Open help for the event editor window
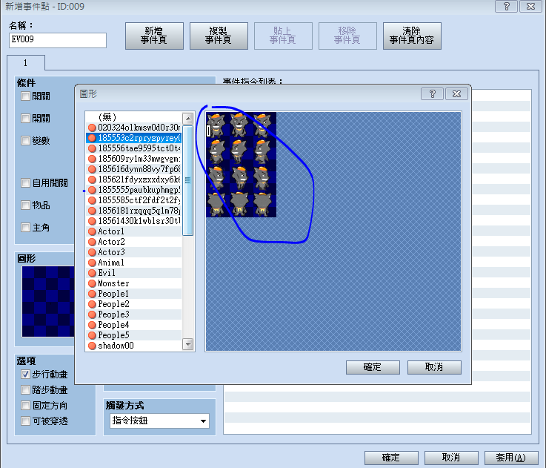Image resolution: width=546 pixels, height=468 pixels. [506, 6]
